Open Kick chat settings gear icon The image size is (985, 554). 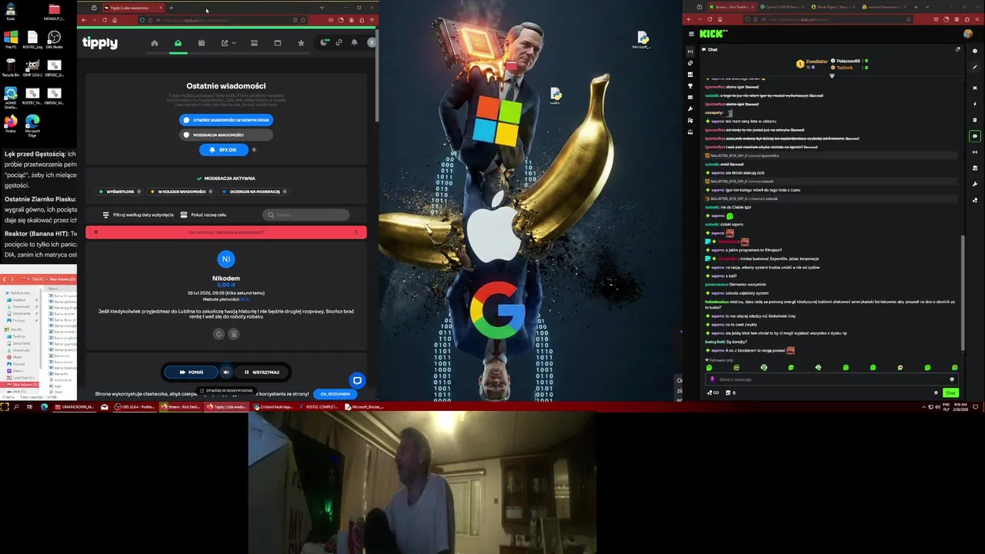937,392
